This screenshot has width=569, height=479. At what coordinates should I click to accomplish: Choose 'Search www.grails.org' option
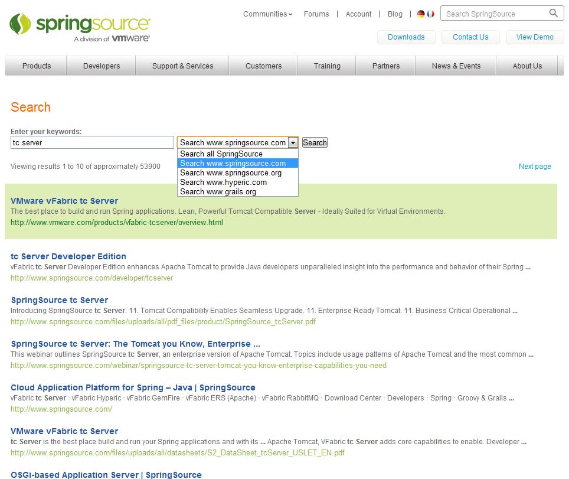point(238,192)
